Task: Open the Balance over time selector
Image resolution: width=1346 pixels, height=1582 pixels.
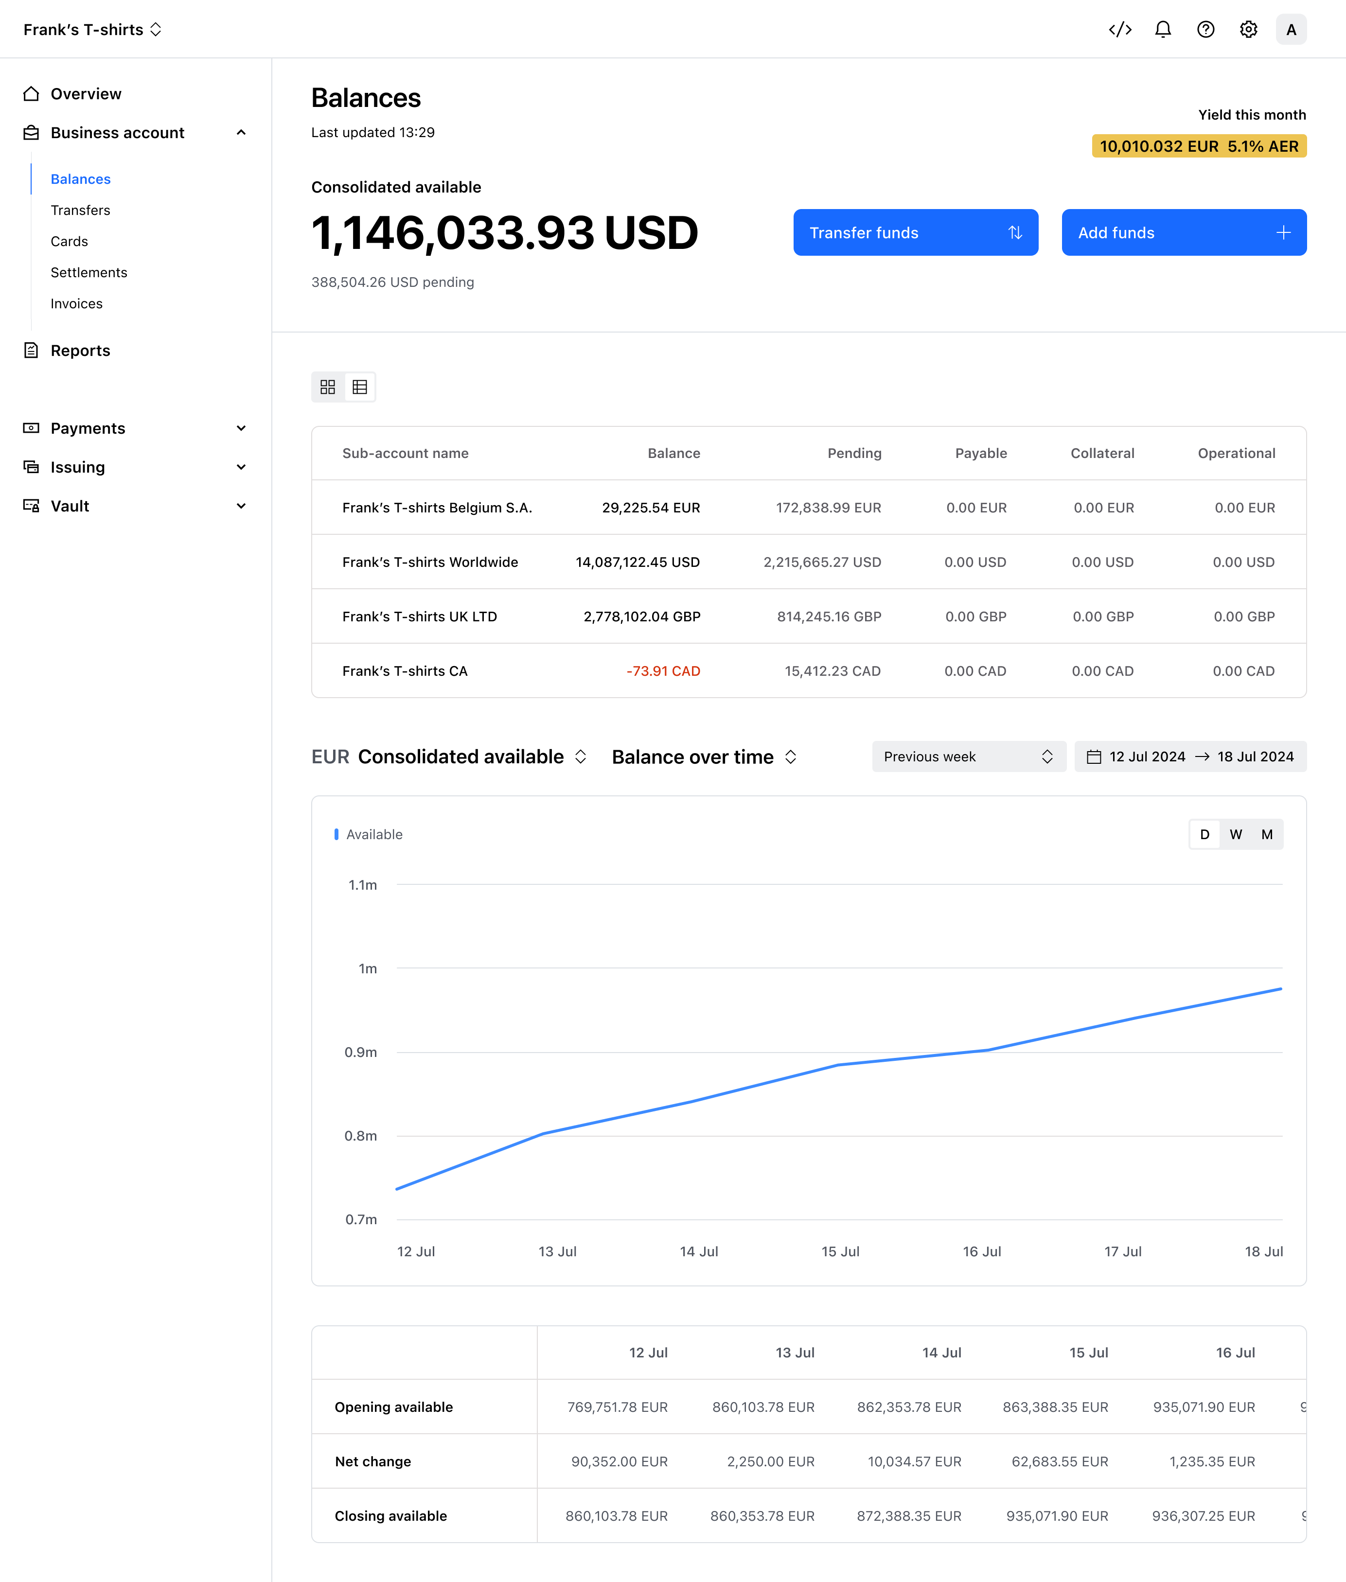Action: point(704,756)
